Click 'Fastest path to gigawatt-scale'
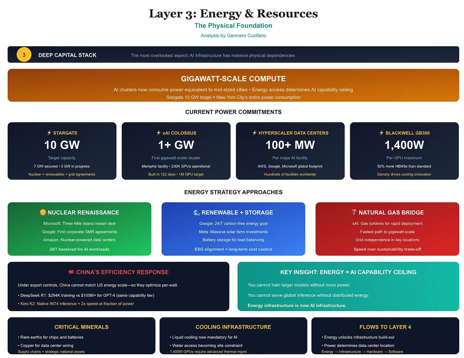The image size is (464, 358). [387, 232]
